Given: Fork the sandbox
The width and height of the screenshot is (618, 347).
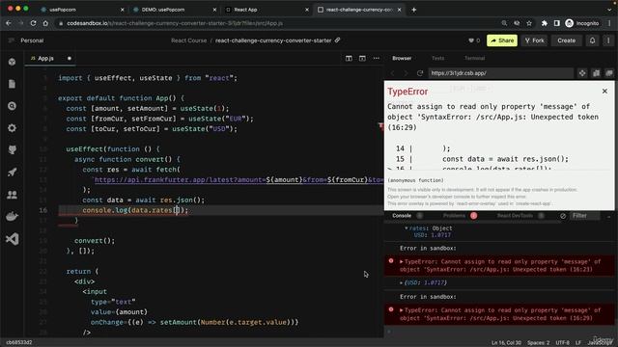Looking at the screenshot, I should coord(534,40).
